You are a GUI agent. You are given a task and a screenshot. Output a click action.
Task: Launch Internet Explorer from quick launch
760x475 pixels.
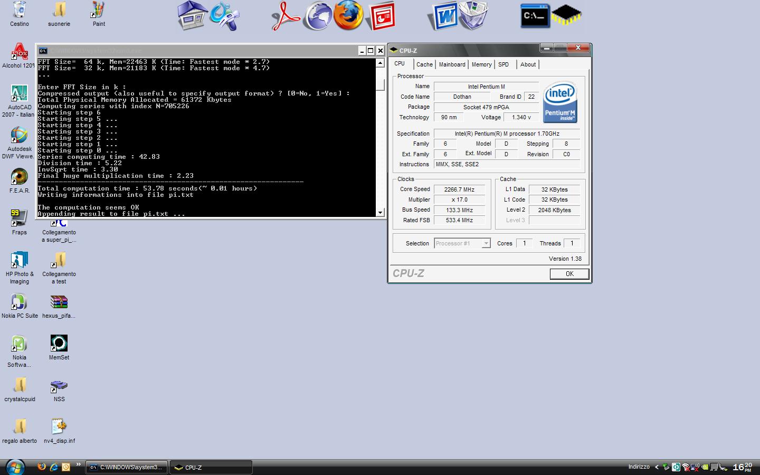(x=54, y=467)
